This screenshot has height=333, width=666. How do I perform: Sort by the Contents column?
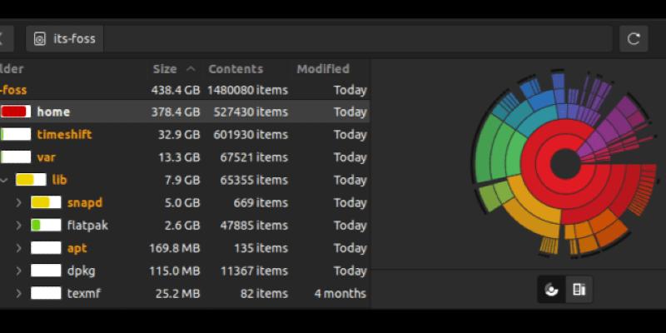(235, 69)
